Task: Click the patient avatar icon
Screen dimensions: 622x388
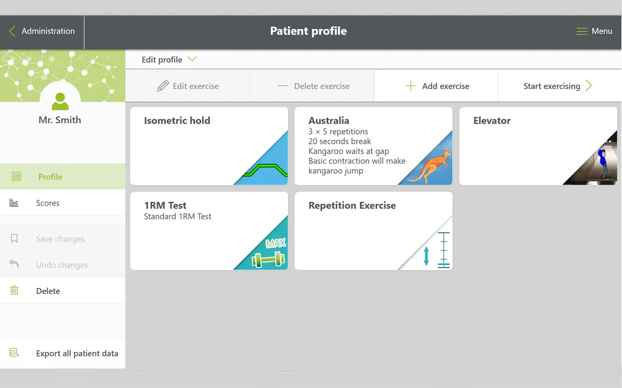Action: (x=60, y=102)
